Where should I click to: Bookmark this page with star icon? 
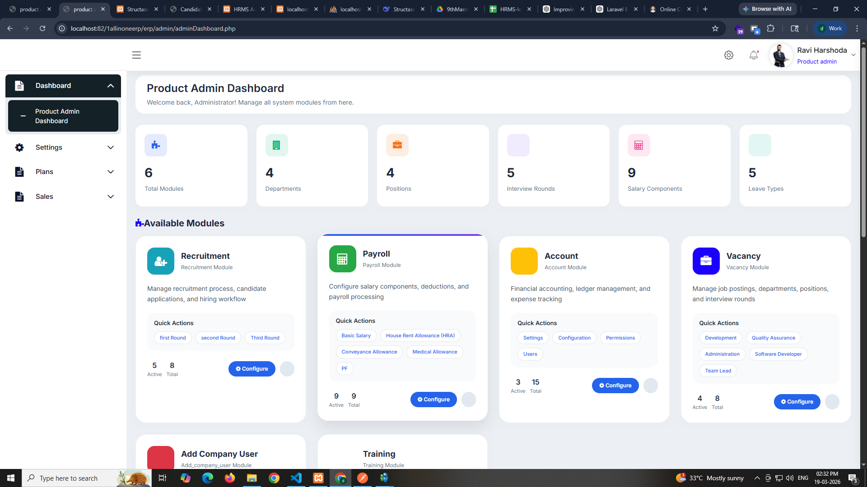click(x=715, y=28)
